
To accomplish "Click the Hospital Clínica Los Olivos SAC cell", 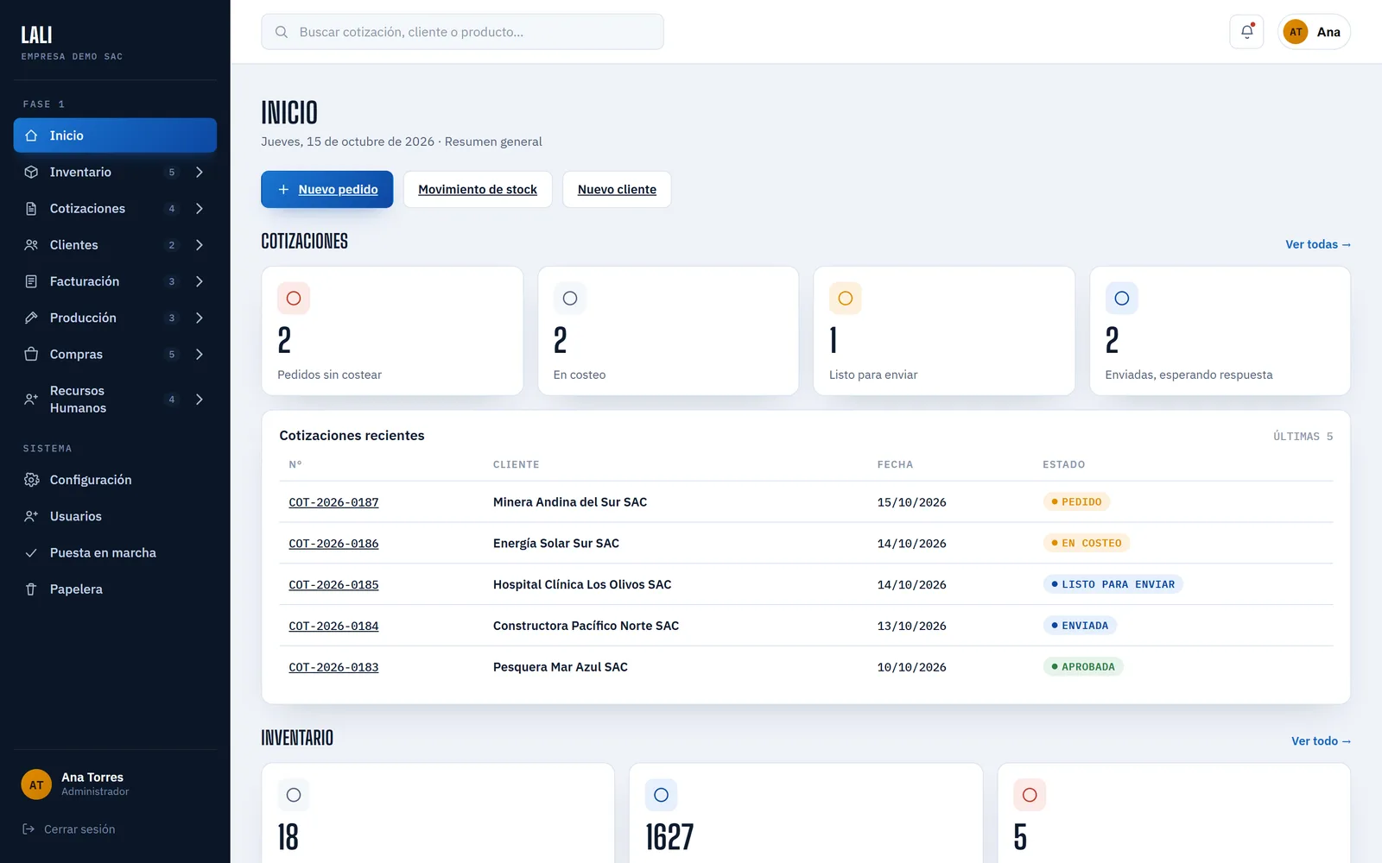I will tap(582, 584).
